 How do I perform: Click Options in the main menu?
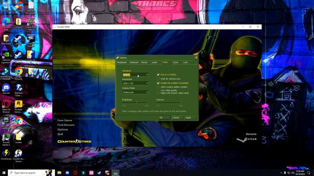62,130
